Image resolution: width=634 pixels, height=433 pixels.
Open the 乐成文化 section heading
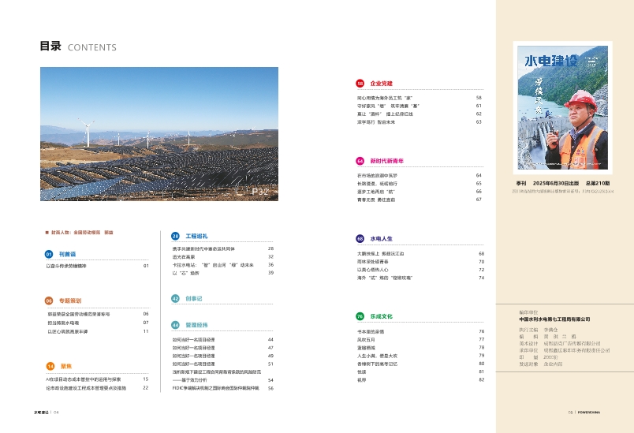[x=382, y=315]
